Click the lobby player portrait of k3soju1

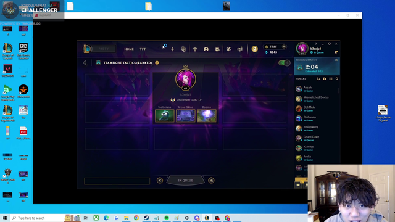coord(186,80)
